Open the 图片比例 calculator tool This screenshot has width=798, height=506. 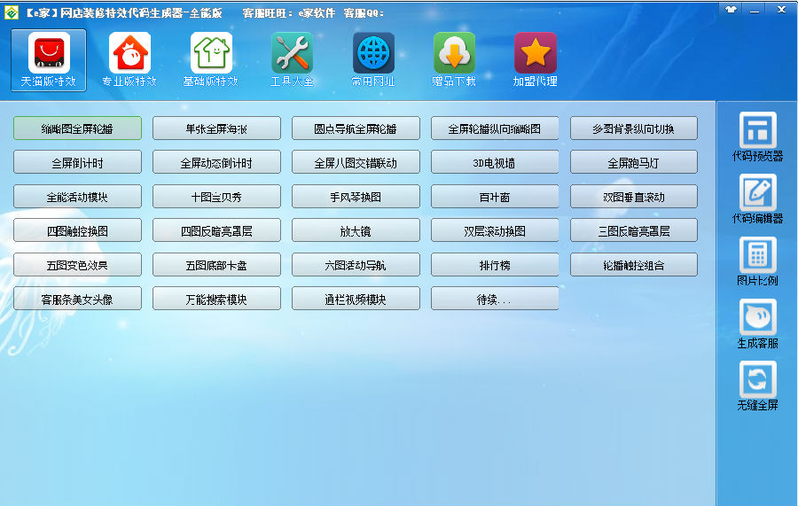[757, 255]
